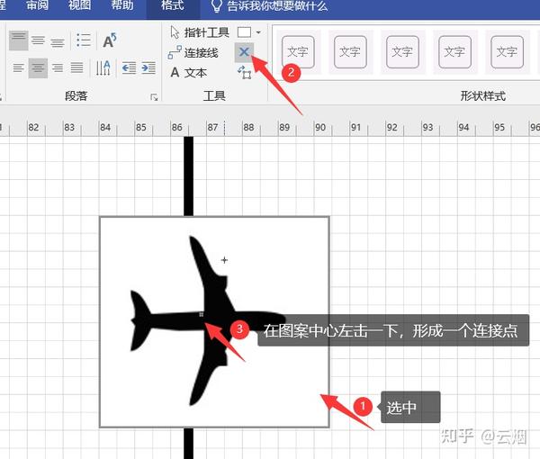Apply the first 文字 shape style
The image size is (540, 459).
pyautogui.click(x=298, y=52)
